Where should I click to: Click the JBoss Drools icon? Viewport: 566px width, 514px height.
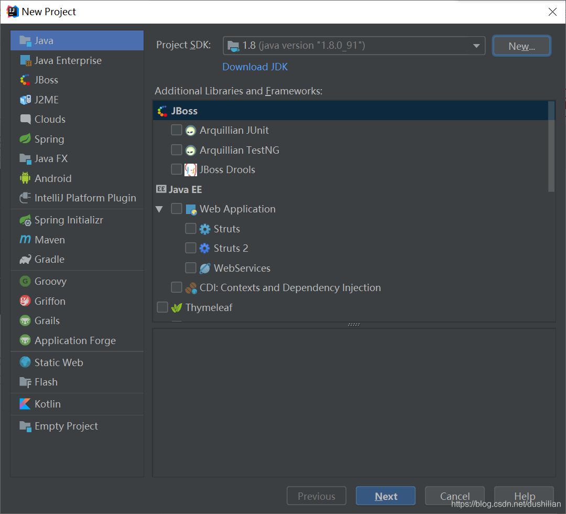(191, 170)
